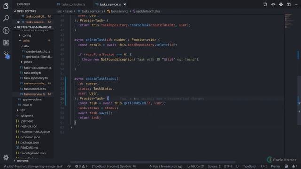
Task: Open get-tasks-filter.dto file
Action: click(39, 57)
